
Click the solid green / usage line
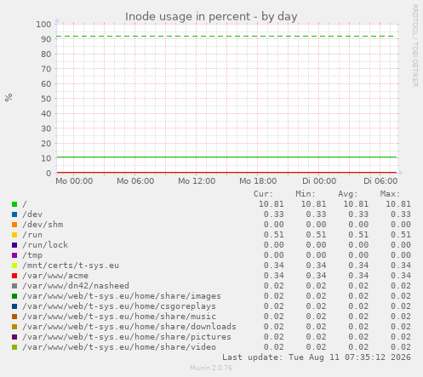(226, 157)
